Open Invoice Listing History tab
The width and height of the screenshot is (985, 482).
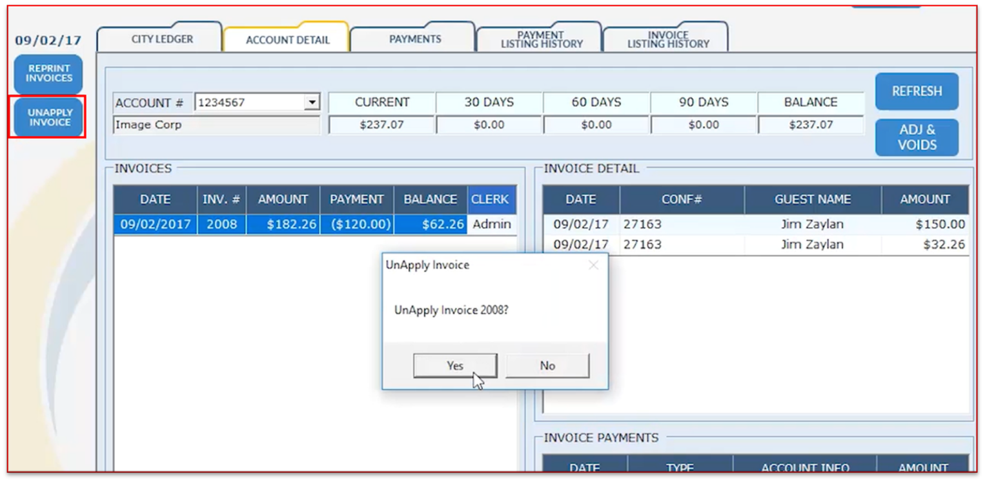[x=667, y=39]
